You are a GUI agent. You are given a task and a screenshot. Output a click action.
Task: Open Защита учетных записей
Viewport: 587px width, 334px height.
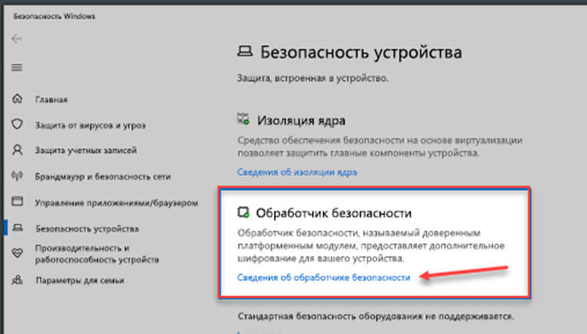86,151
